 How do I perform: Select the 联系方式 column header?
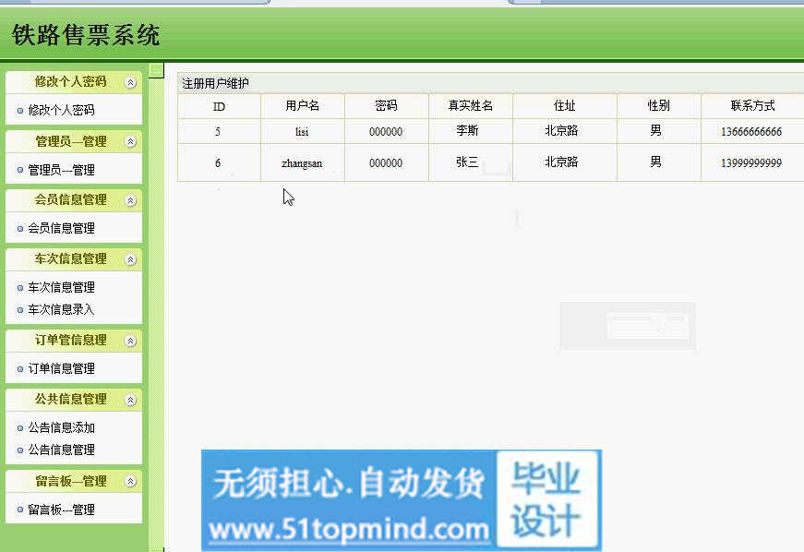[x=752, y=106]
